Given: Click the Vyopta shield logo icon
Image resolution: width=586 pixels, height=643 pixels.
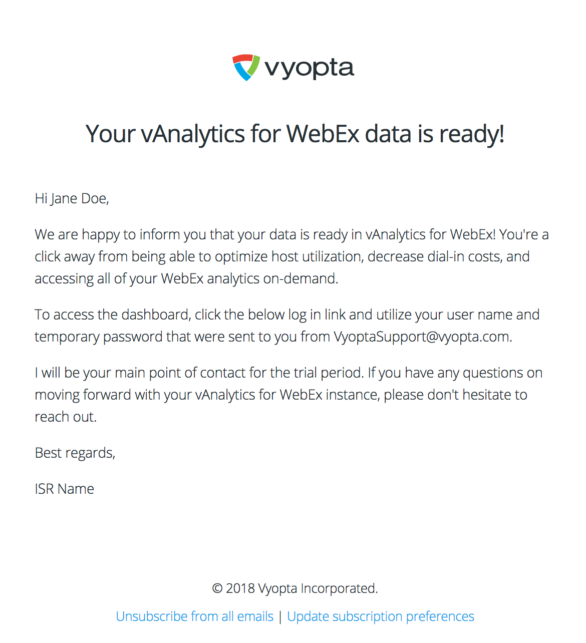Looking at the screenshot, I should coord(246,67).
